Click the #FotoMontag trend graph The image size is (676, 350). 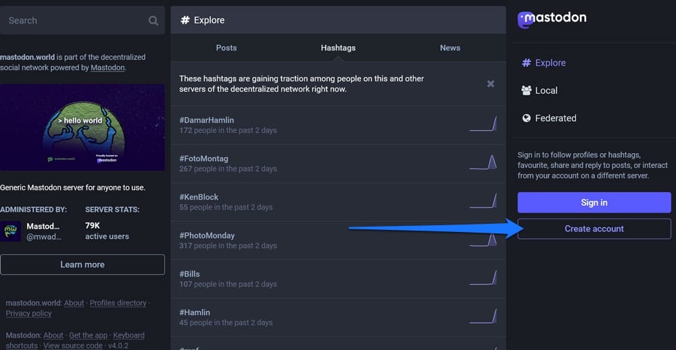[483, 163]
